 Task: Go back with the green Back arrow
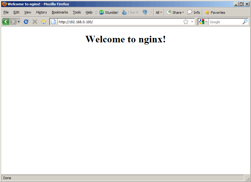coord(6,22)
